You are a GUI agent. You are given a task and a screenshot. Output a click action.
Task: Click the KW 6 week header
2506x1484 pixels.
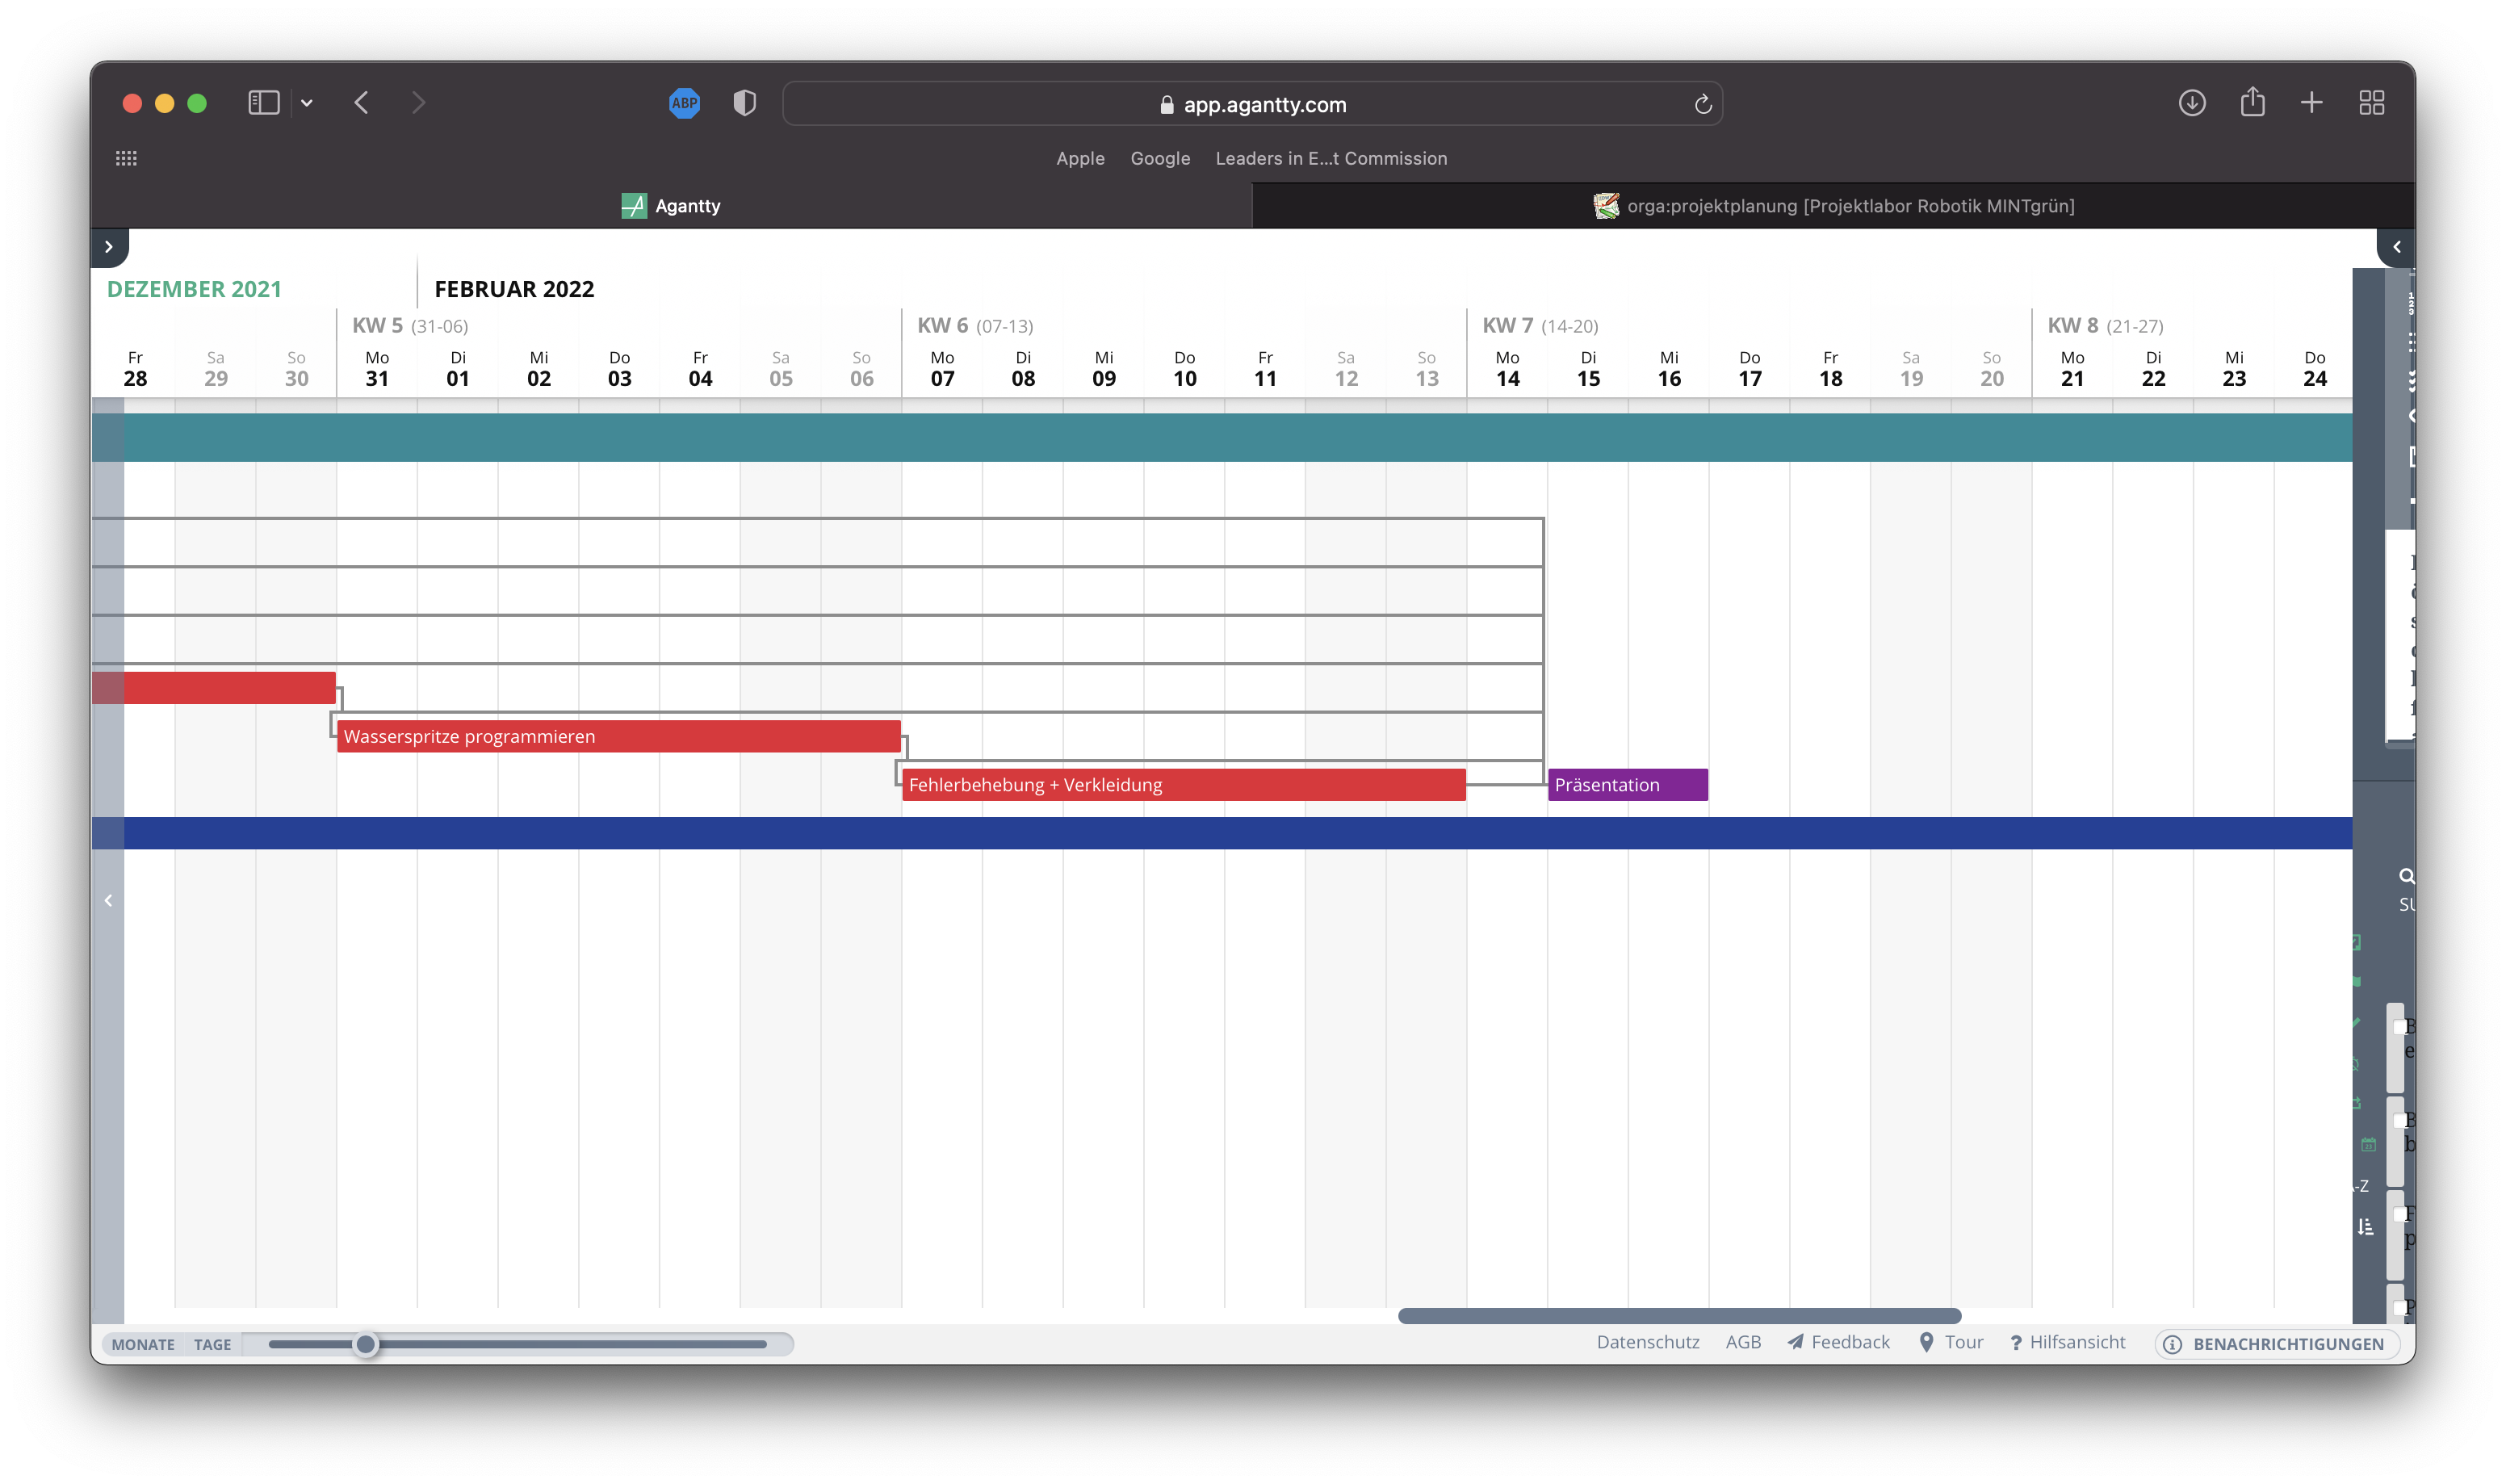pos(974,326)
